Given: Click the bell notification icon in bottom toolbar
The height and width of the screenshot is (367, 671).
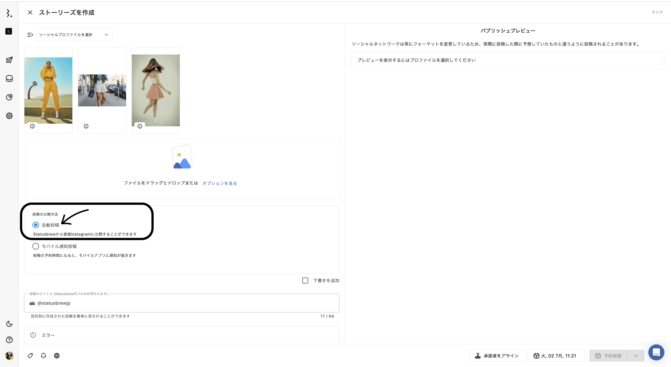Looking at the screenshot, I should click(43, 355).
